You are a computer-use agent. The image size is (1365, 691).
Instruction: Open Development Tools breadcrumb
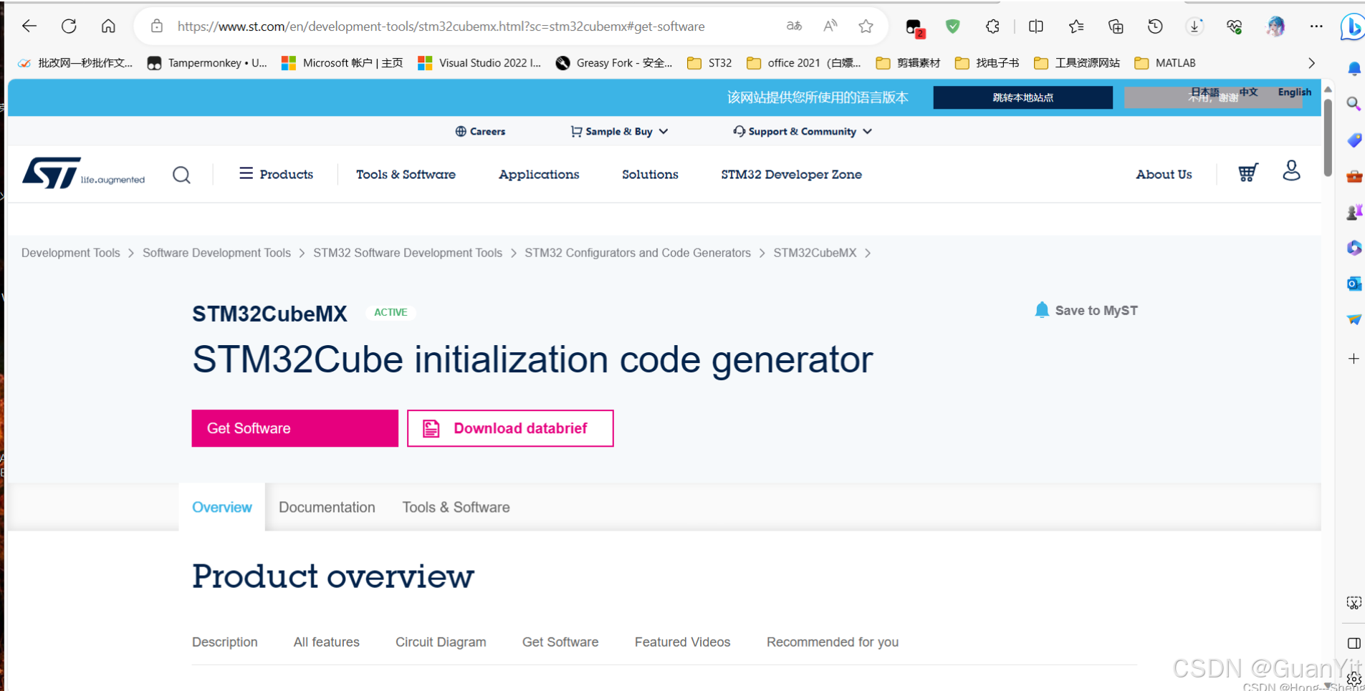coord(71,253)
